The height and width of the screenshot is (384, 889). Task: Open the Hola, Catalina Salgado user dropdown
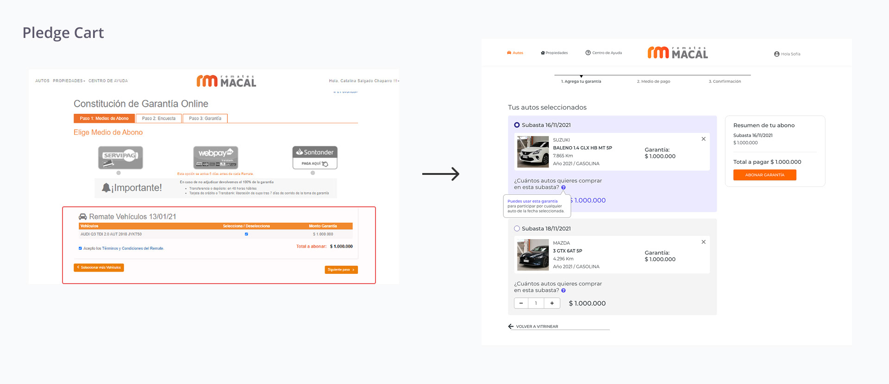[x=363, y=81]
